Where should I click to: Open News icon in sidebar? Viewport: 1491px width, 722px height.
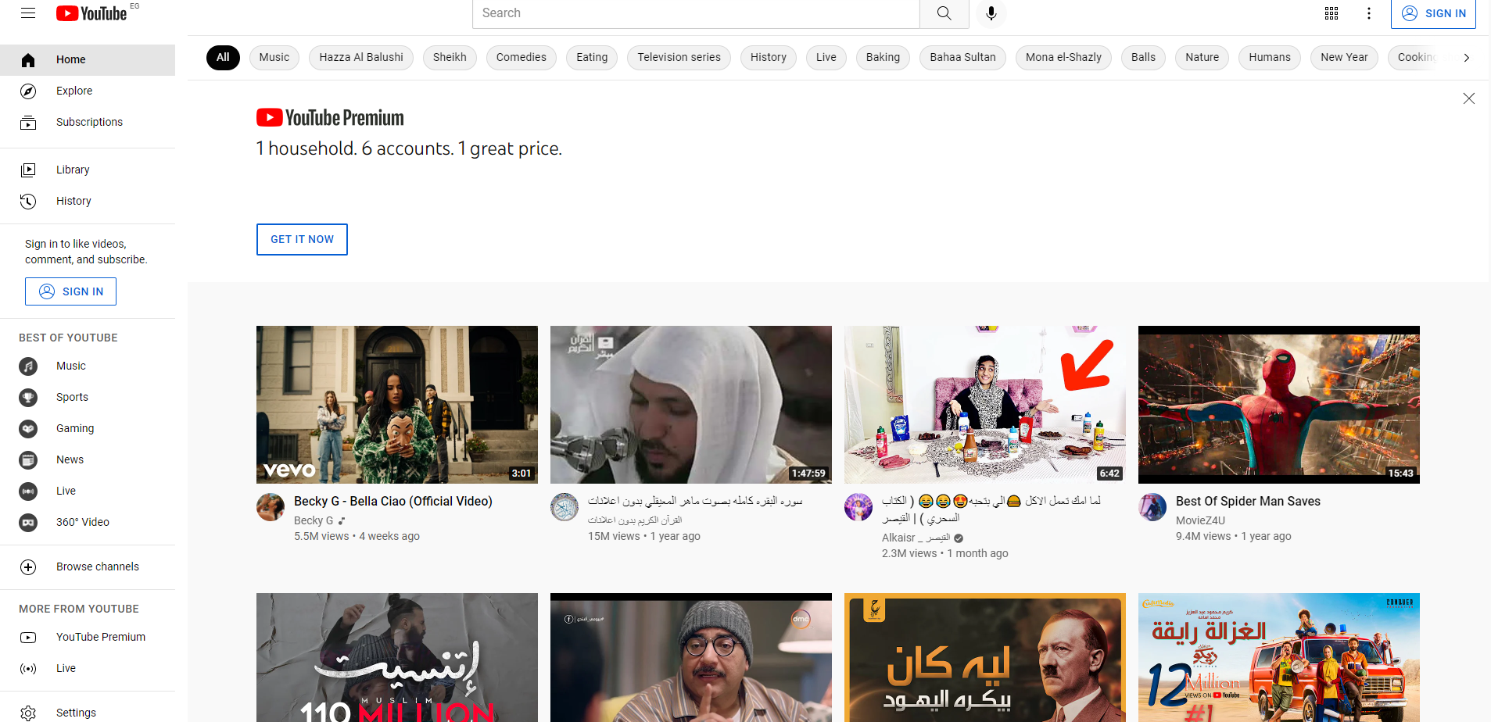point(28,459)
